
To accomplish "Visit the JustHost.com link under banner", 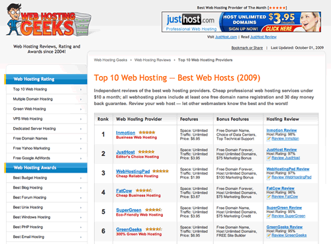I will 226,37.
